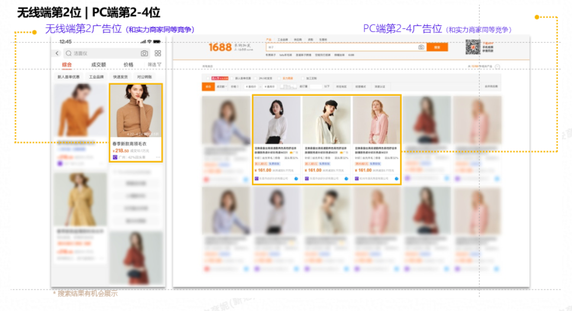Tick the 实力商家 checkbox
The height and width of the screenshot is (311, 572).
pos(279,79)
